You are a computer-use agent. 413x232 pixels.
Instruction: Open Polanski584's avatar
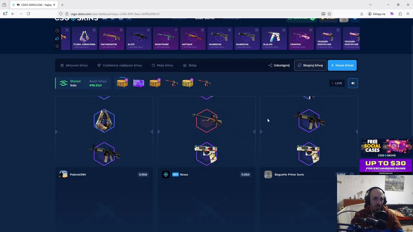[63, 174]
